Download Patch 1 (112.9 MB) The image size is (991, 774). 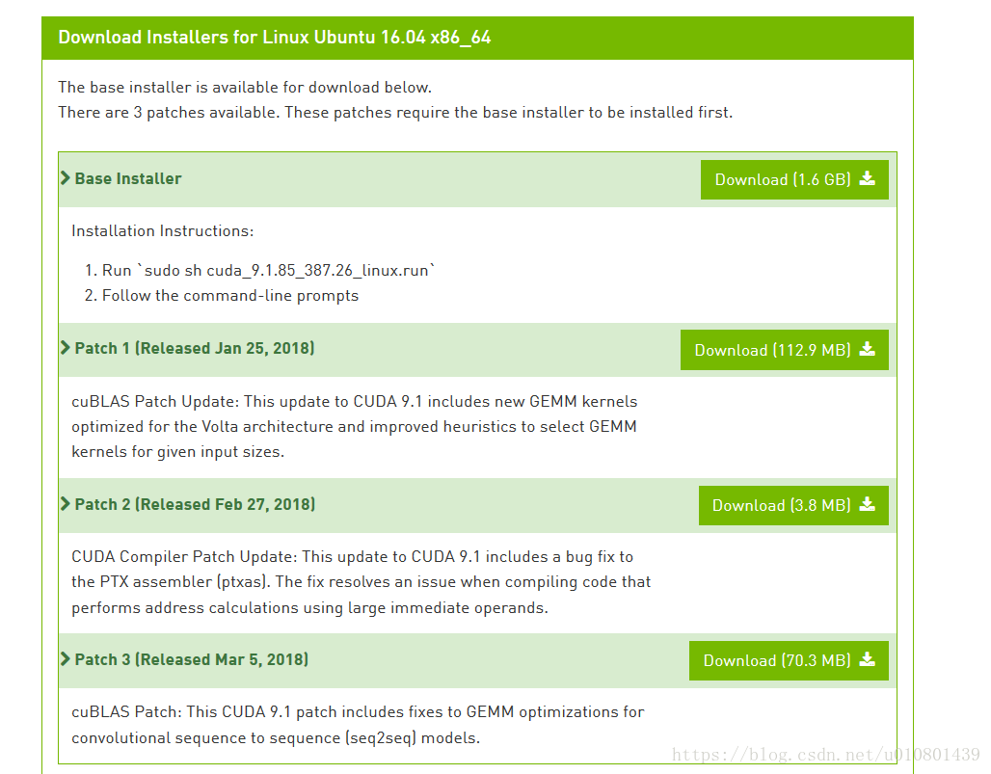click(785, 350)
